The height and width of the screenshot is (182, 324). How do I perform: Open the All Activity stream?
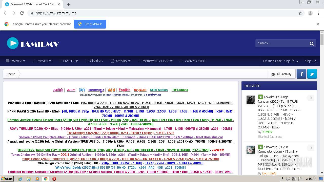click(281, 74)
